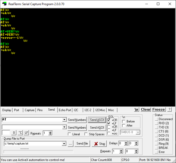Expand the second send text dropdown
Viewport: 176px width, 163px height.
pyautogui.click(x=64, y=127)
